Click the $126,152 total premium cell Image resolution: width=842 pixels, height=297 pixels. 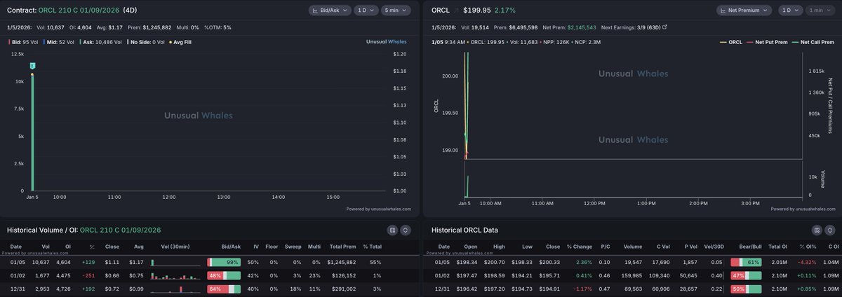tap(345, 275)
